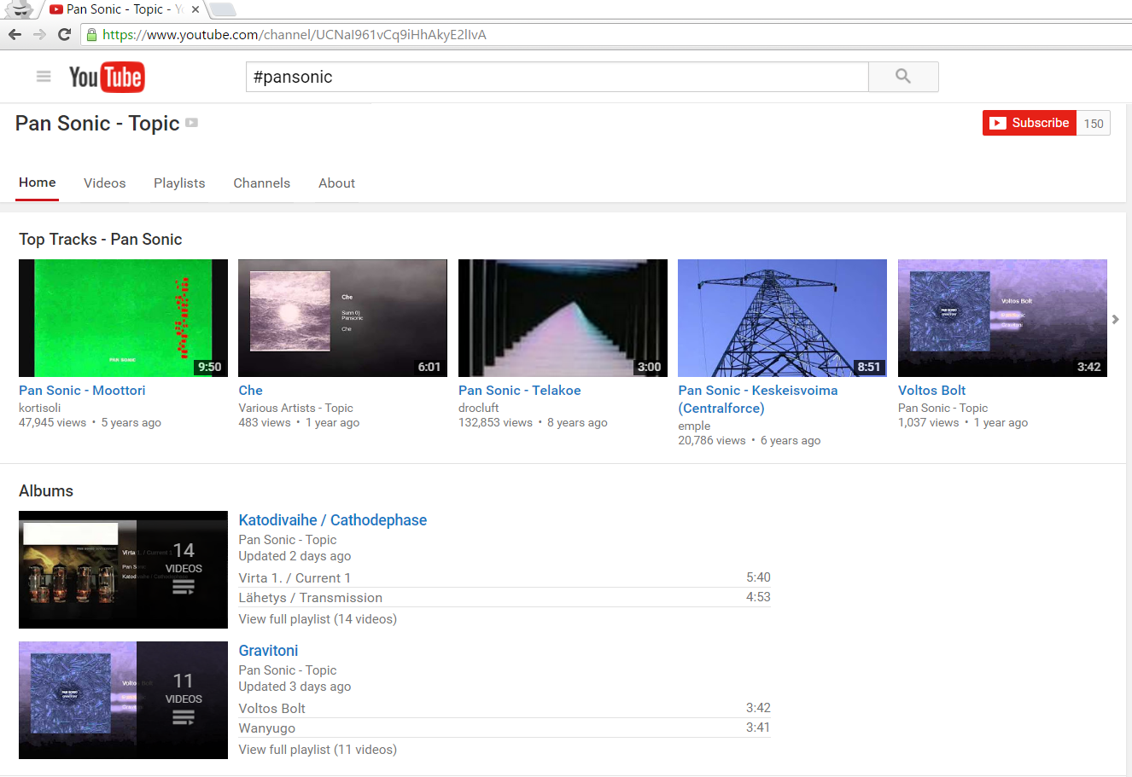This screenshot has height=777, width=1132.
Task: Subscribe to the Pan Sonic - Topic channel
Action: tap(1030, 123)
